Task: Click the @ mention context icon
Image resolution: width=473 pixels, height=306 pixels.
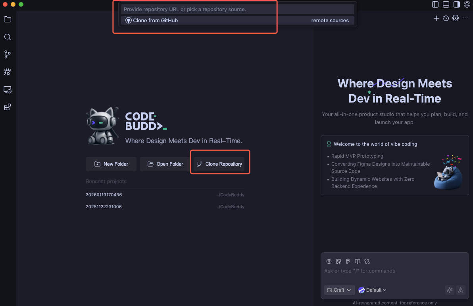Action: [329, 261]
